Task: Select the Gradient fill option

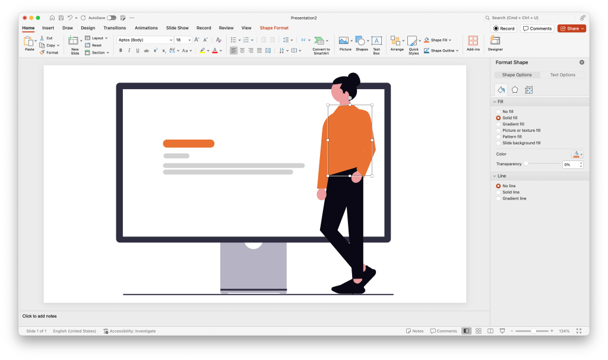Action: (x=499, y=124)
